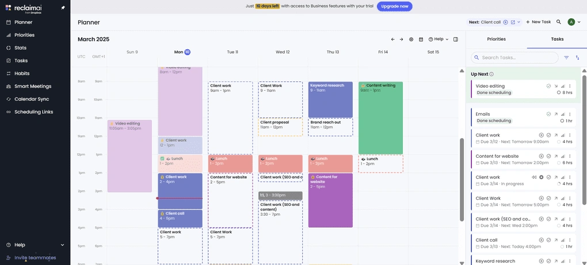This screenshot has height=265, width=587.
Task: Open the Content writing event on Friday
Action: coord(380,118)
